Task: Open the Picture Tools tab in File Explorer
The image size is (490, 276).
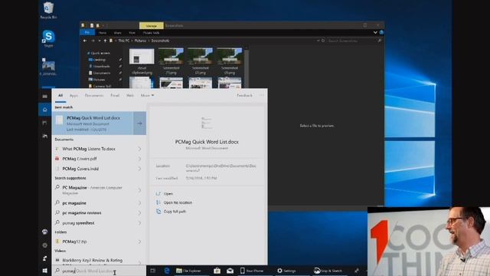Action: pyautogui.click(x=152, y=32)
